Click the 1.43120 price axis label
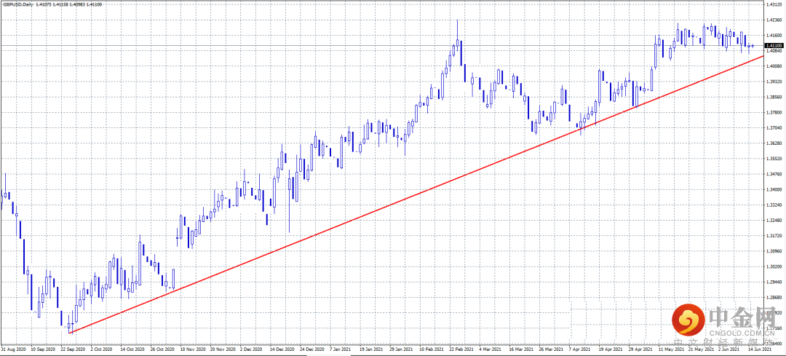The image size is (786, 356). pos(774,4)
